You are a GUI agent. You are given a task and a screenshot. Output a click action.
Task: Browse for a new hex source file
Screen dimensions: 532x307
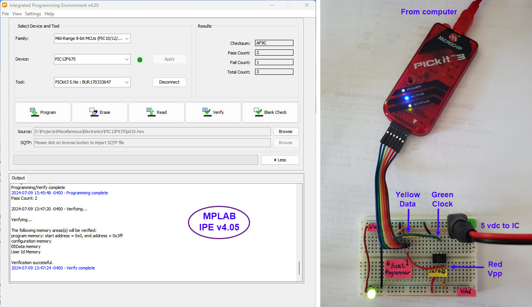coord(285,131)
